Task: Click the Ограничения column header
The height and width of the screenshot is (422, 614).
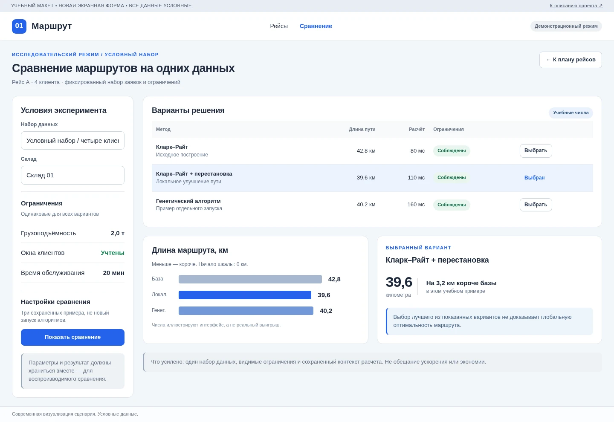Action: 449,129
